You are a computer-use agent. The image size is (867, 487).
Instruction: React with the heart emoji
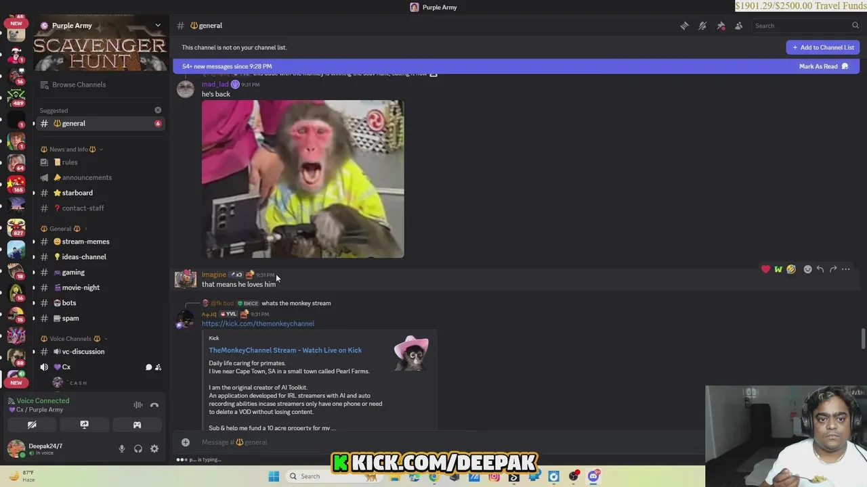click(765, 269)
